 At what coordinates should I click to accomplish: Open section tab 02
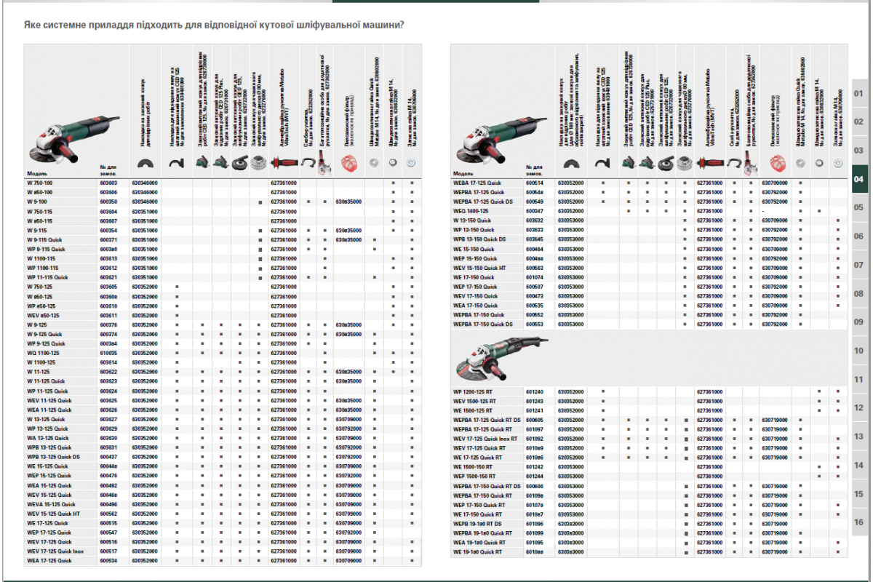(x=858, y=121)
